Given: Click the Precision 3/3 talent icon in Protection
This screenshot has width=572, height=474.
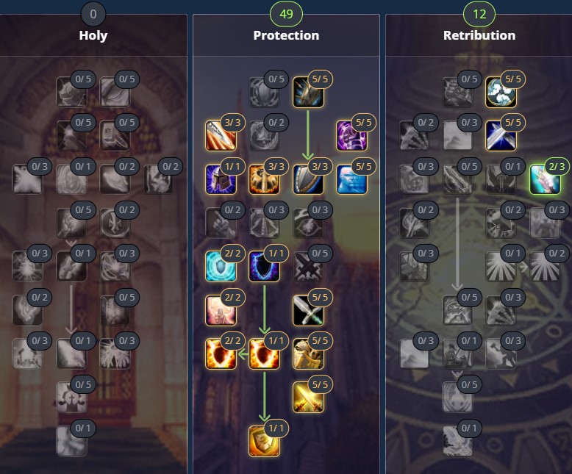Looking at the screenshot, I should pos(221,136).
